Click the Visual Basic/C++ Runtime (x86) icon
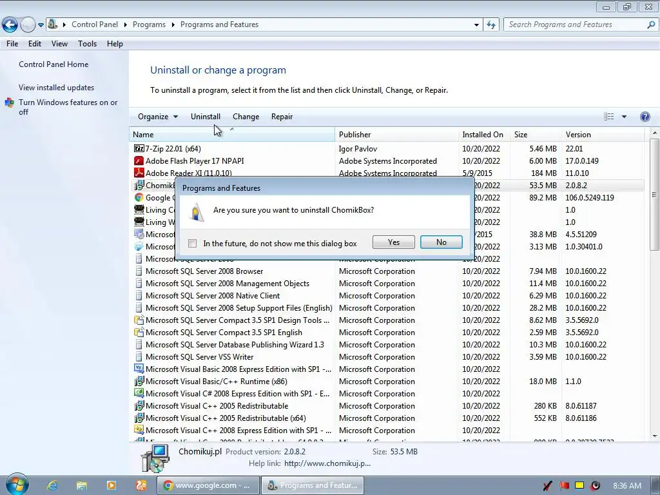This screenshot has height=495, width=660. 139,382
